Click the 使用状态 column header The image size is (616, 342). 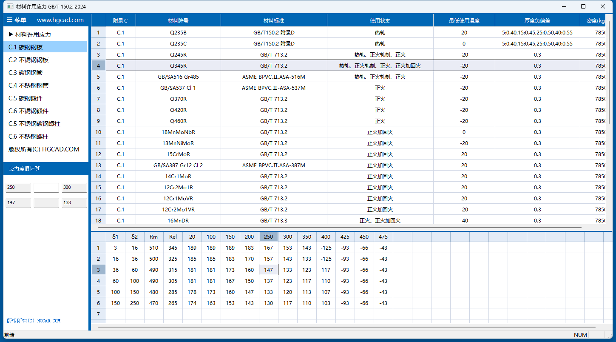[380, 20]
